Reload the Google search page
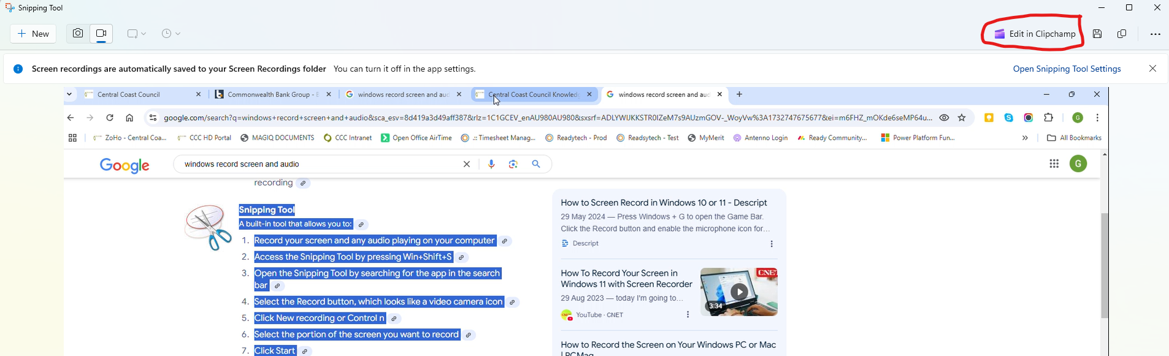Screen dimensions: 1169x356 [110, 118]
